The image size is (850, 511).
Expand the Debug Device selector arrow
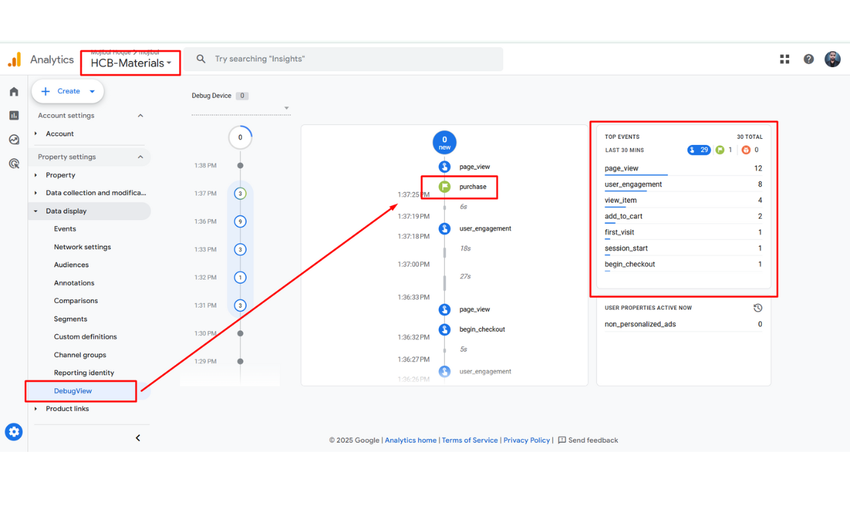pos(286,107)
